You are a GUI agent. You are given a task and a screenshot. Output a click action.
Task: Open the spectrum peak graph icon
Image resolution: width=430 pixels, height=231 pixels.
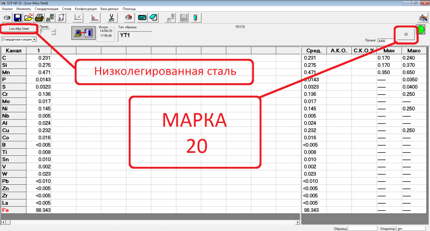(x=95, y=18)
